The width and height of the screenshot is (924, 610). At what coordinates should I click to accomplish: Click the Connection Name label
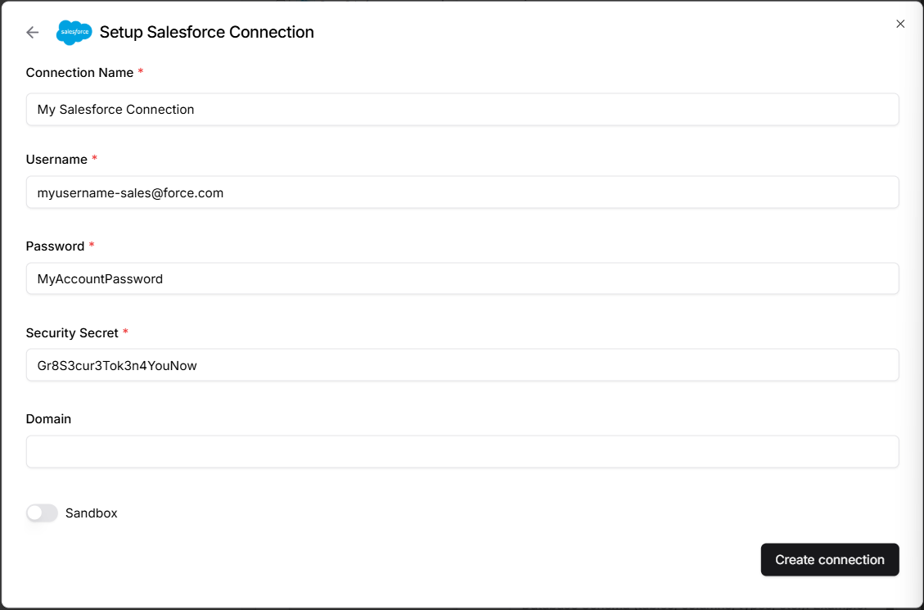(79, 73)
